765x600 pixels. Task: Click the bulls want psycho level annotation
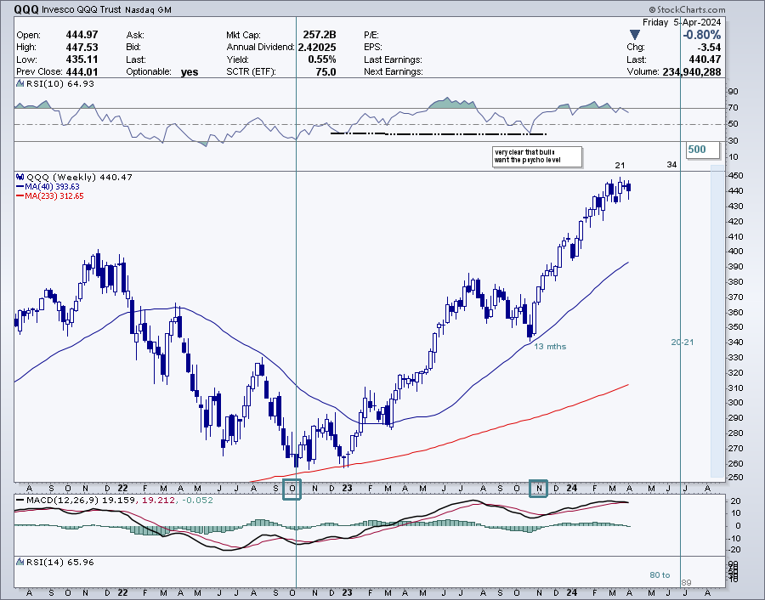click(x=538, y=156)
